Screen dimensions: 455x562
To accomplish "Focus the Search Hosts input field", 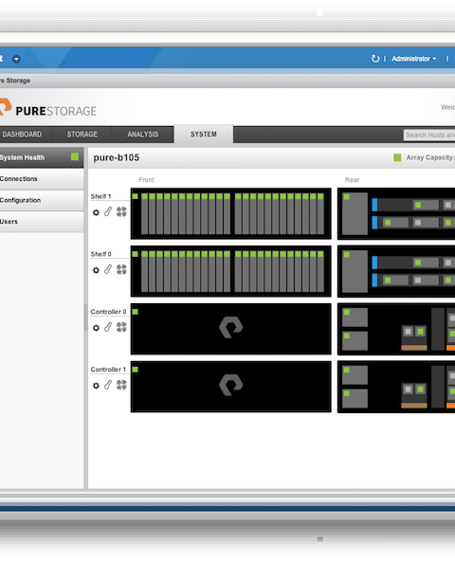I will click(429, 136).
